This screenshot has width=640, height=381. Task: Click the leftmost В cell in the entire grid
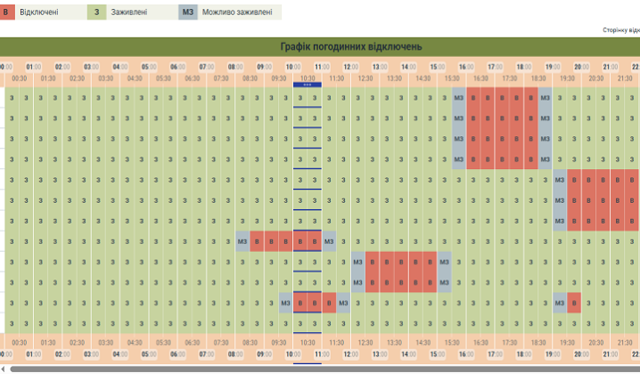[257, 241]
